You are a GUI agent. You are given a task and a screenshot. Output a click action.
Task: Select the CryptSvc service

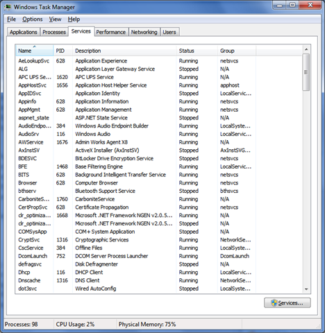[x=29, y=240]
